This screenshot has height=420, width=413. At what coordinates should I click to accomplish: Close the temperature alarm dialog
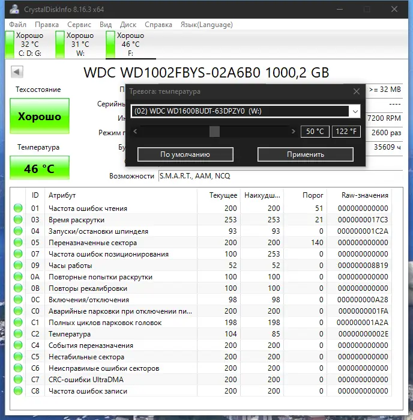point(356,91)
